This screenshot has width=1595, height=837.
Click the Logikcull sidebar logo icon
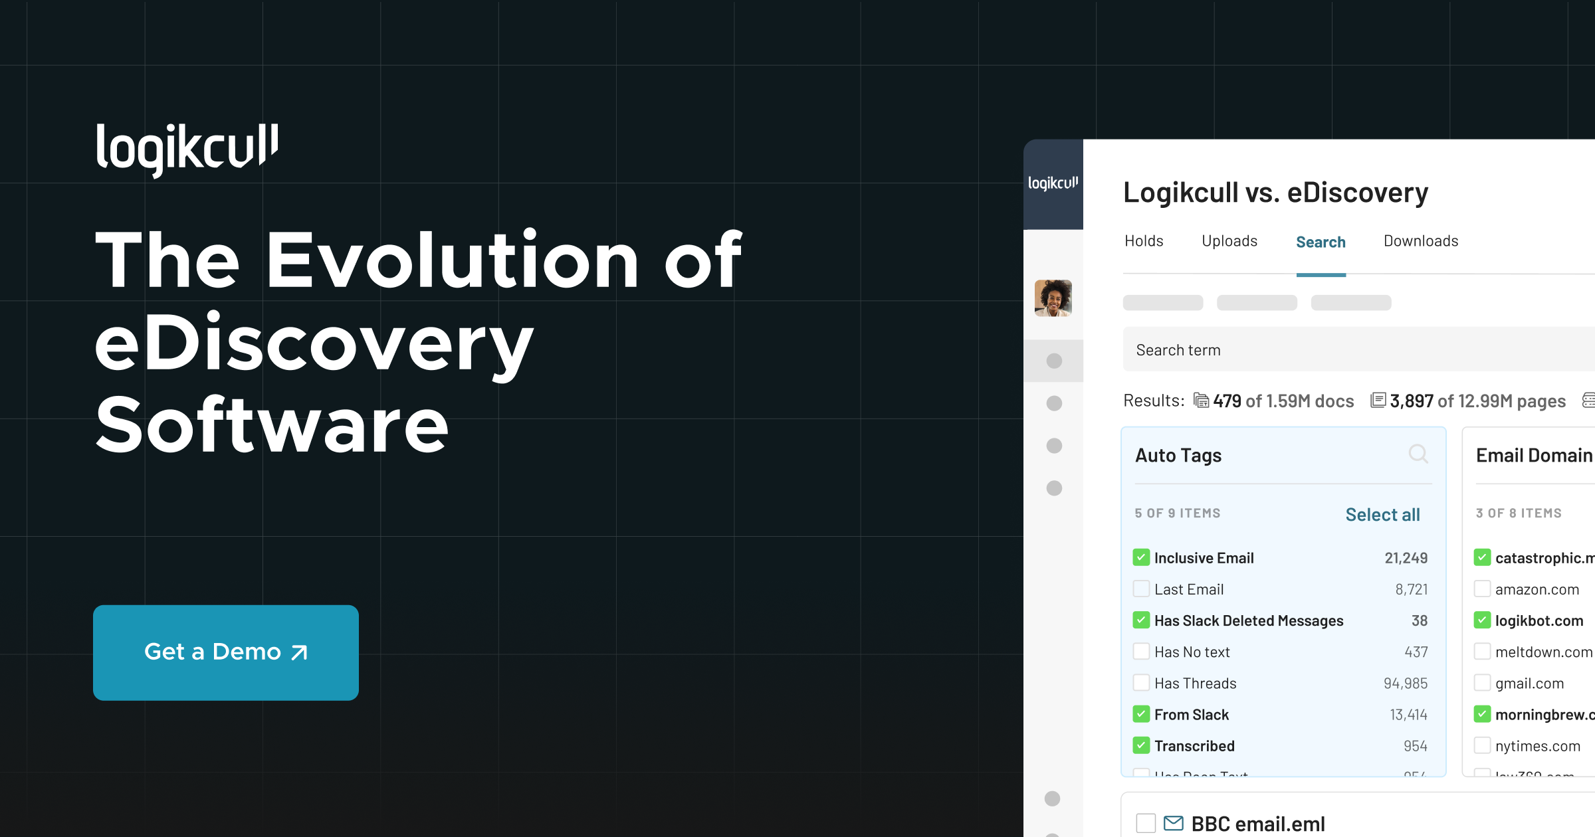point(1053,183)
